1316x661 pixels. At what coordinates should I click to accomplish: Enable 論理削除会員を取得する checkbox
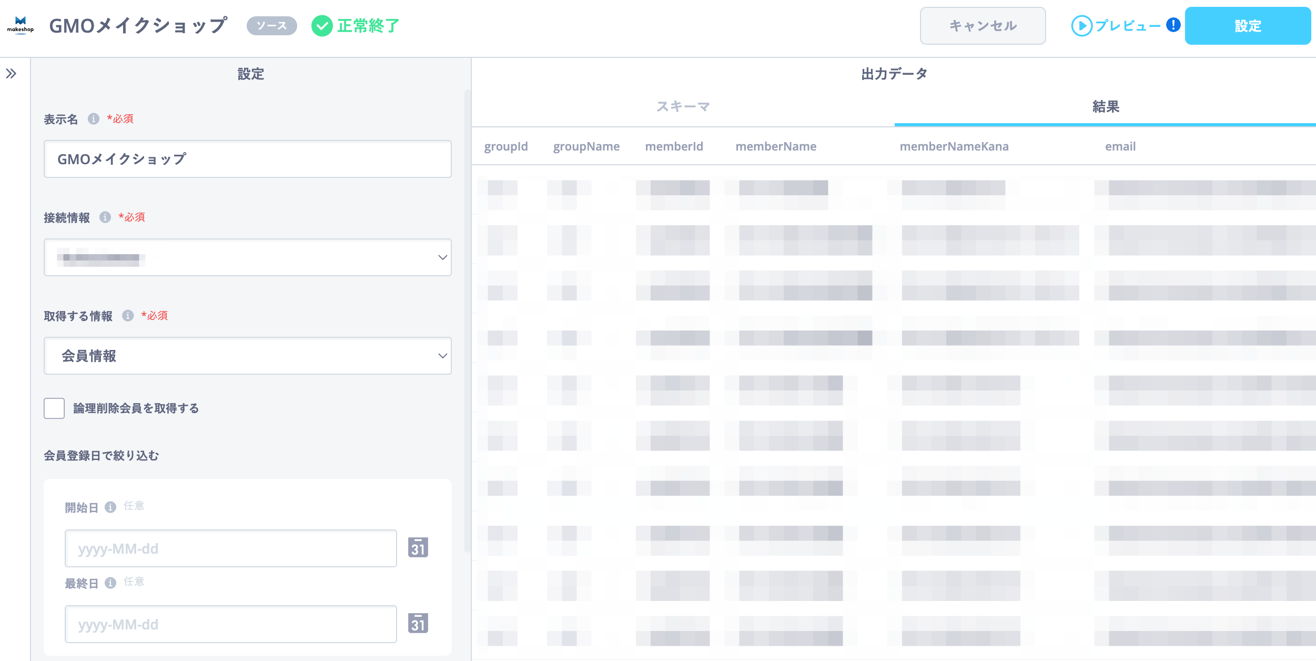tap(54, 408)
